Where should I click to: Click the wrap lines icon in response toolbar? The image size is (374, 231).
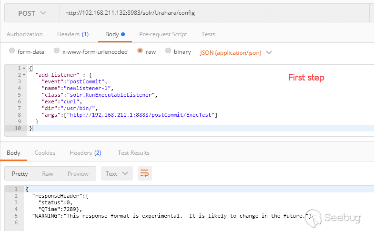(x=145, y=173)
